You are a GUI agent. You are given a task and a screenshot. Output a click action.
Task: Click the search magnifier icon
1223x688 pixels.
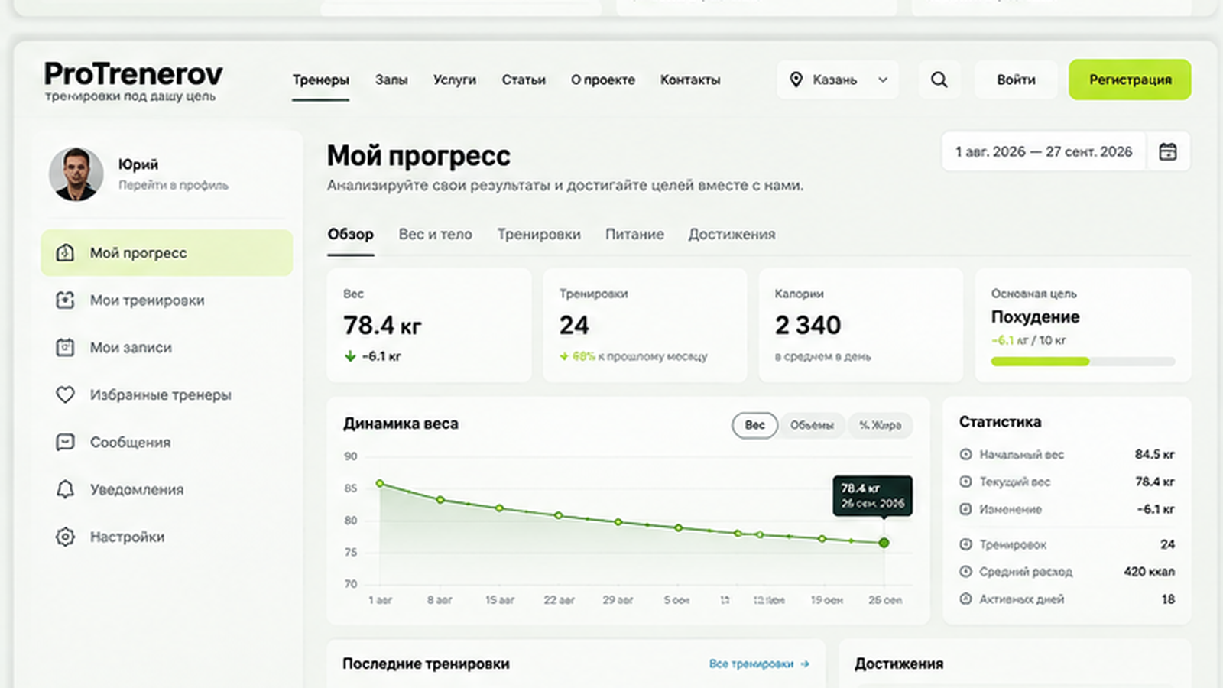click(x=939, y=80)
